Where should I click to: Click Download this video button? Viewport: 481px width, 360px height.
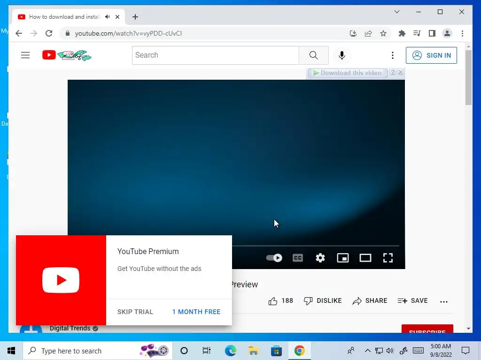348,73
